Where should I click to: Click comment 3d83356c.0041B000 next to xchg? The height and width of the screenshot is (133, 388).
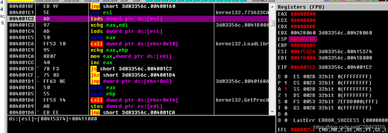pos(242,25)
